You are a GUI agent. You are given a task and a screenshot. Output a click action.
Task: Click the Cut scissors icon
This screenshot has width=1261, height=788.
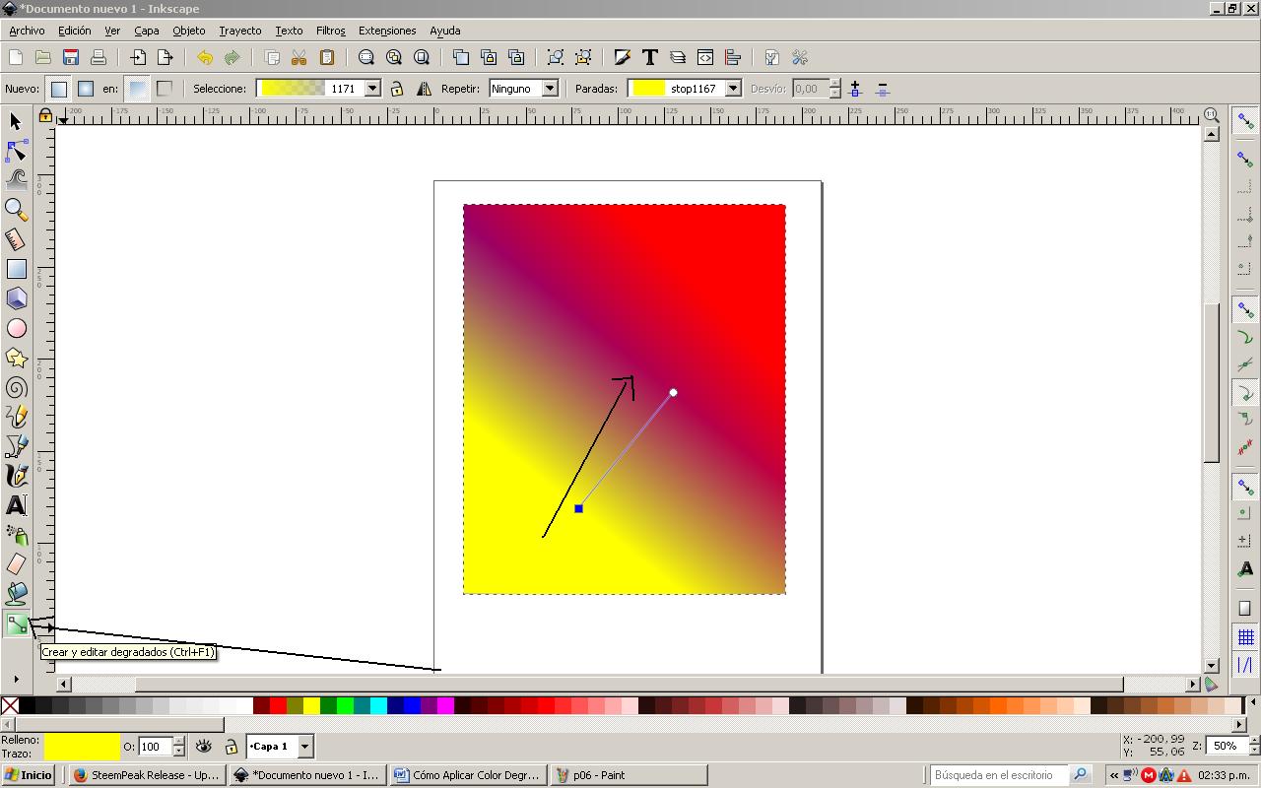pos(299,57)
